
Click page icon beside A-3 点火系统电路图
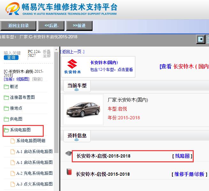click(13, 184)
